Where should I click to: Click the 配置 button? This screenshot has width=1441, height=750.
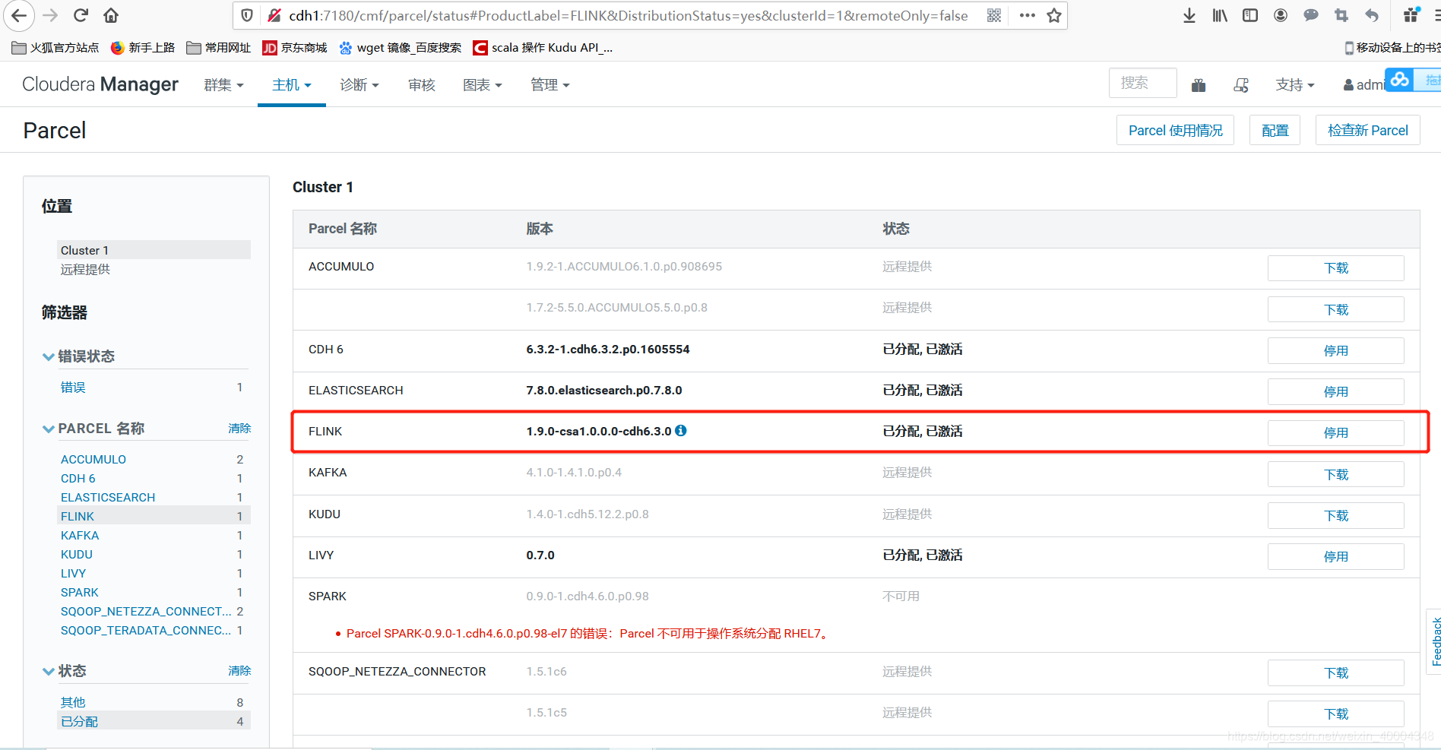pos(1275,131)
